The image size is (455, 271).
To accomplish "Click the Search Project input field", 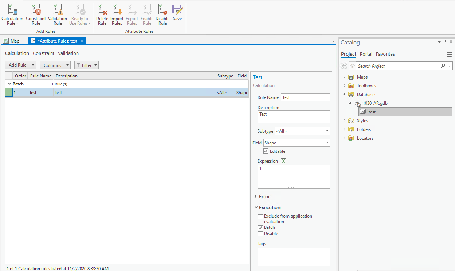I will pos(397,66).
